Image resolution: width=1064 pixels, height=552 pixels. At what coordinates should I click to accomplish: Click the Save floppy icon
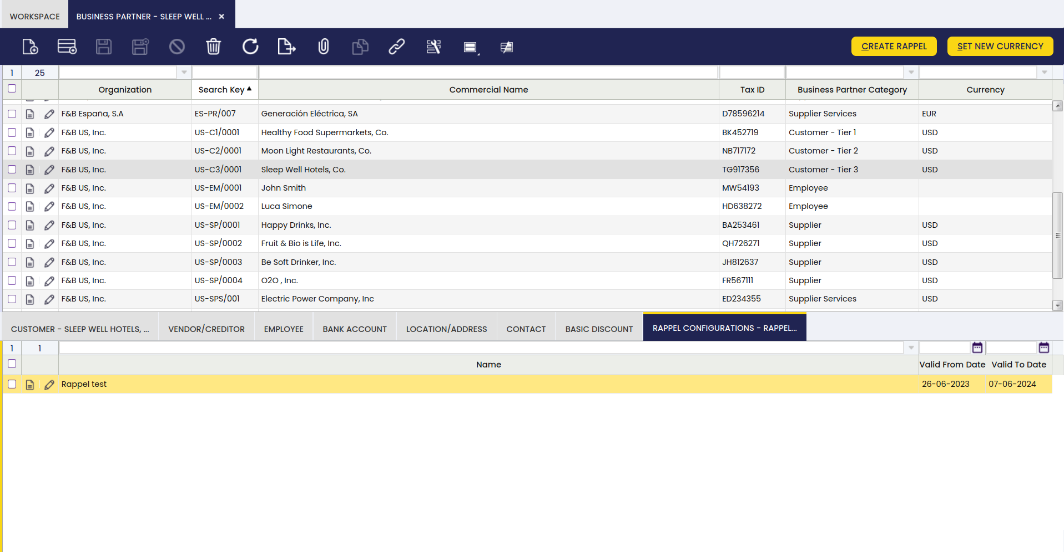[104, 47]
